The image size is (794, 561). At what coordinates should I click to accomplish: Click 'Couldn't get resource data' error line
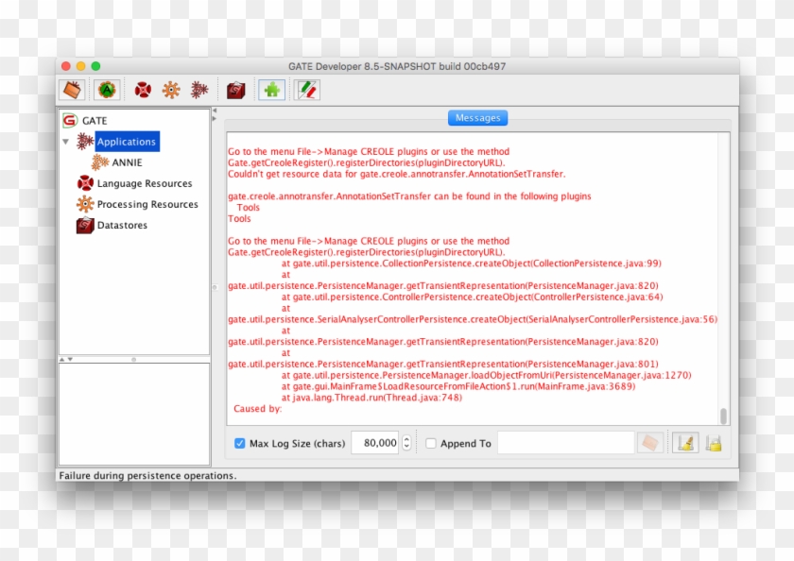[396, 174]
